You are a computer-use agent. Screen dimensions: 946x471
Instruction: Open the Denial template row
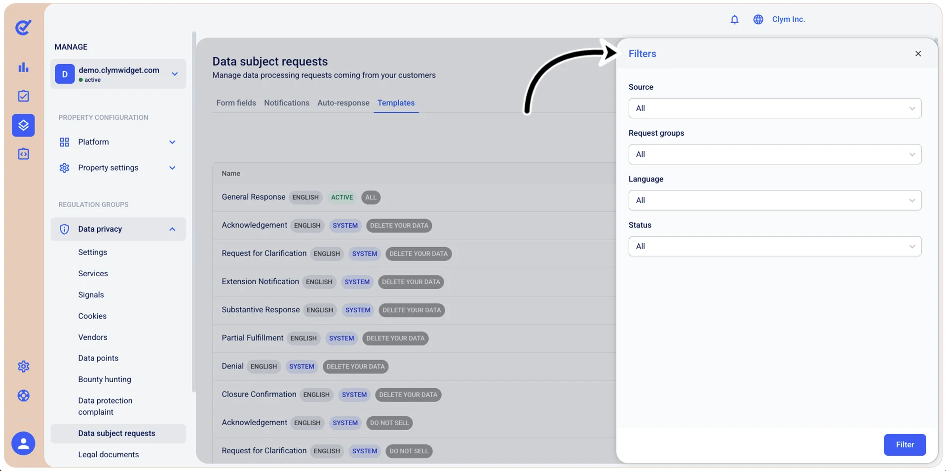pos(414,366)
